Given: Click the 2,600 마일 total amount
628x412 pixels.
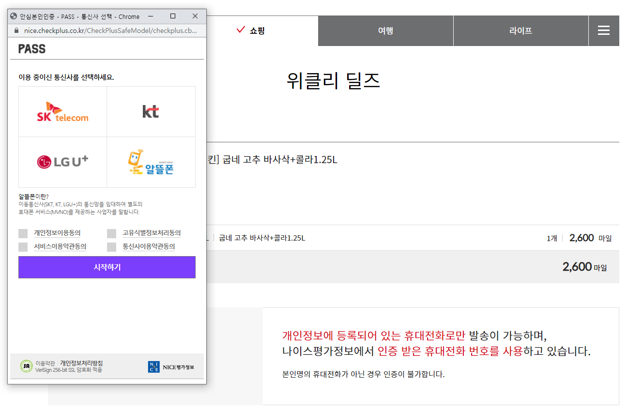Looking at the screenshot, I should [584, 267].
